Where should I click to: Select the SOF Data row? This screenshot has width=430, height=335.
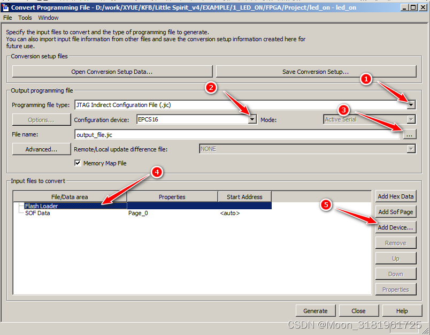pos(142,213)
